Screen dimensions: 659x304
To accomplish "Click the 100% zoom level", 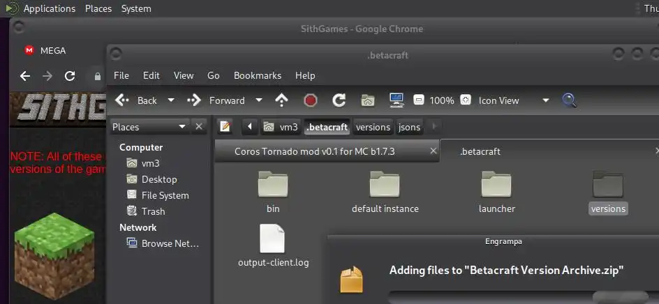I will pyautogui.click(x=442, y=101).
